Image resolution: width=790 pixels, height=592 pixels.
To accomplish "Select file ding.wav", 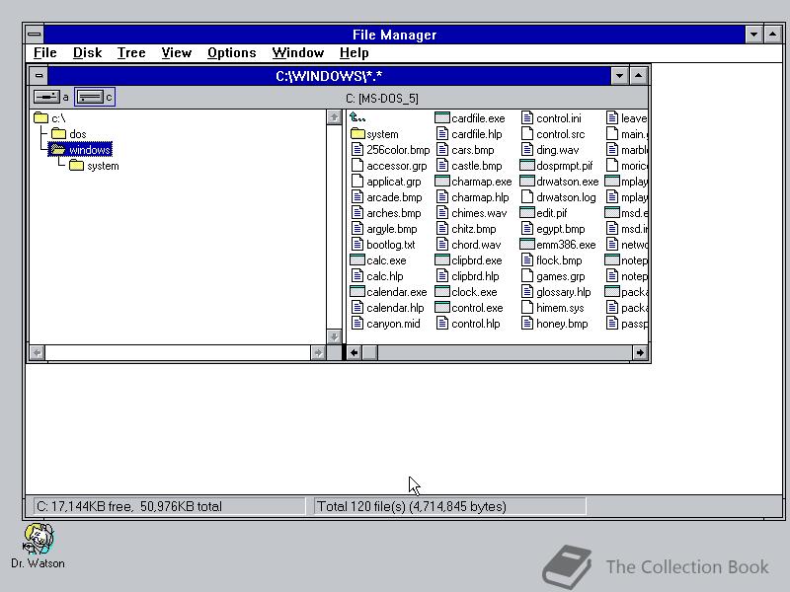I will (x=550, y=150).
